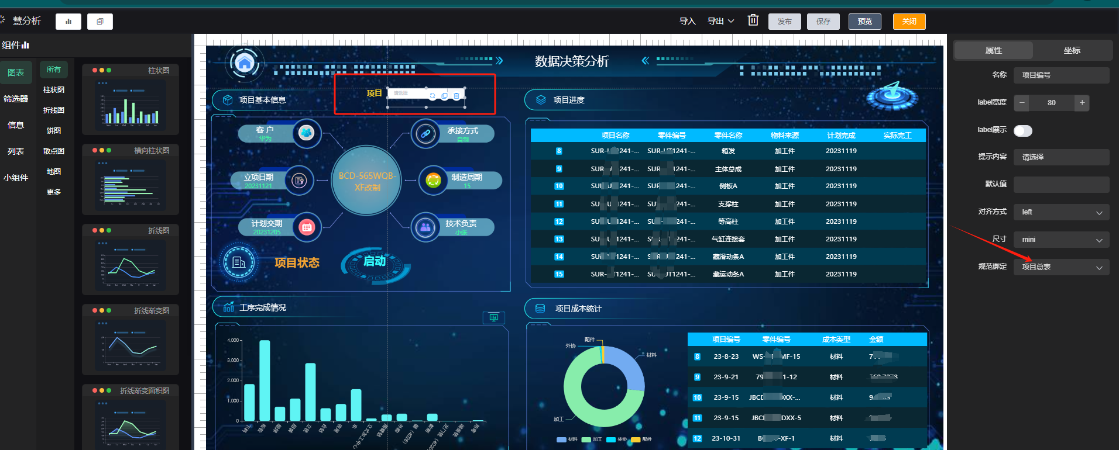Expand the 规范绑定 dropdown
This screenshot has height=450, width=1119.
click(1061, 267)
